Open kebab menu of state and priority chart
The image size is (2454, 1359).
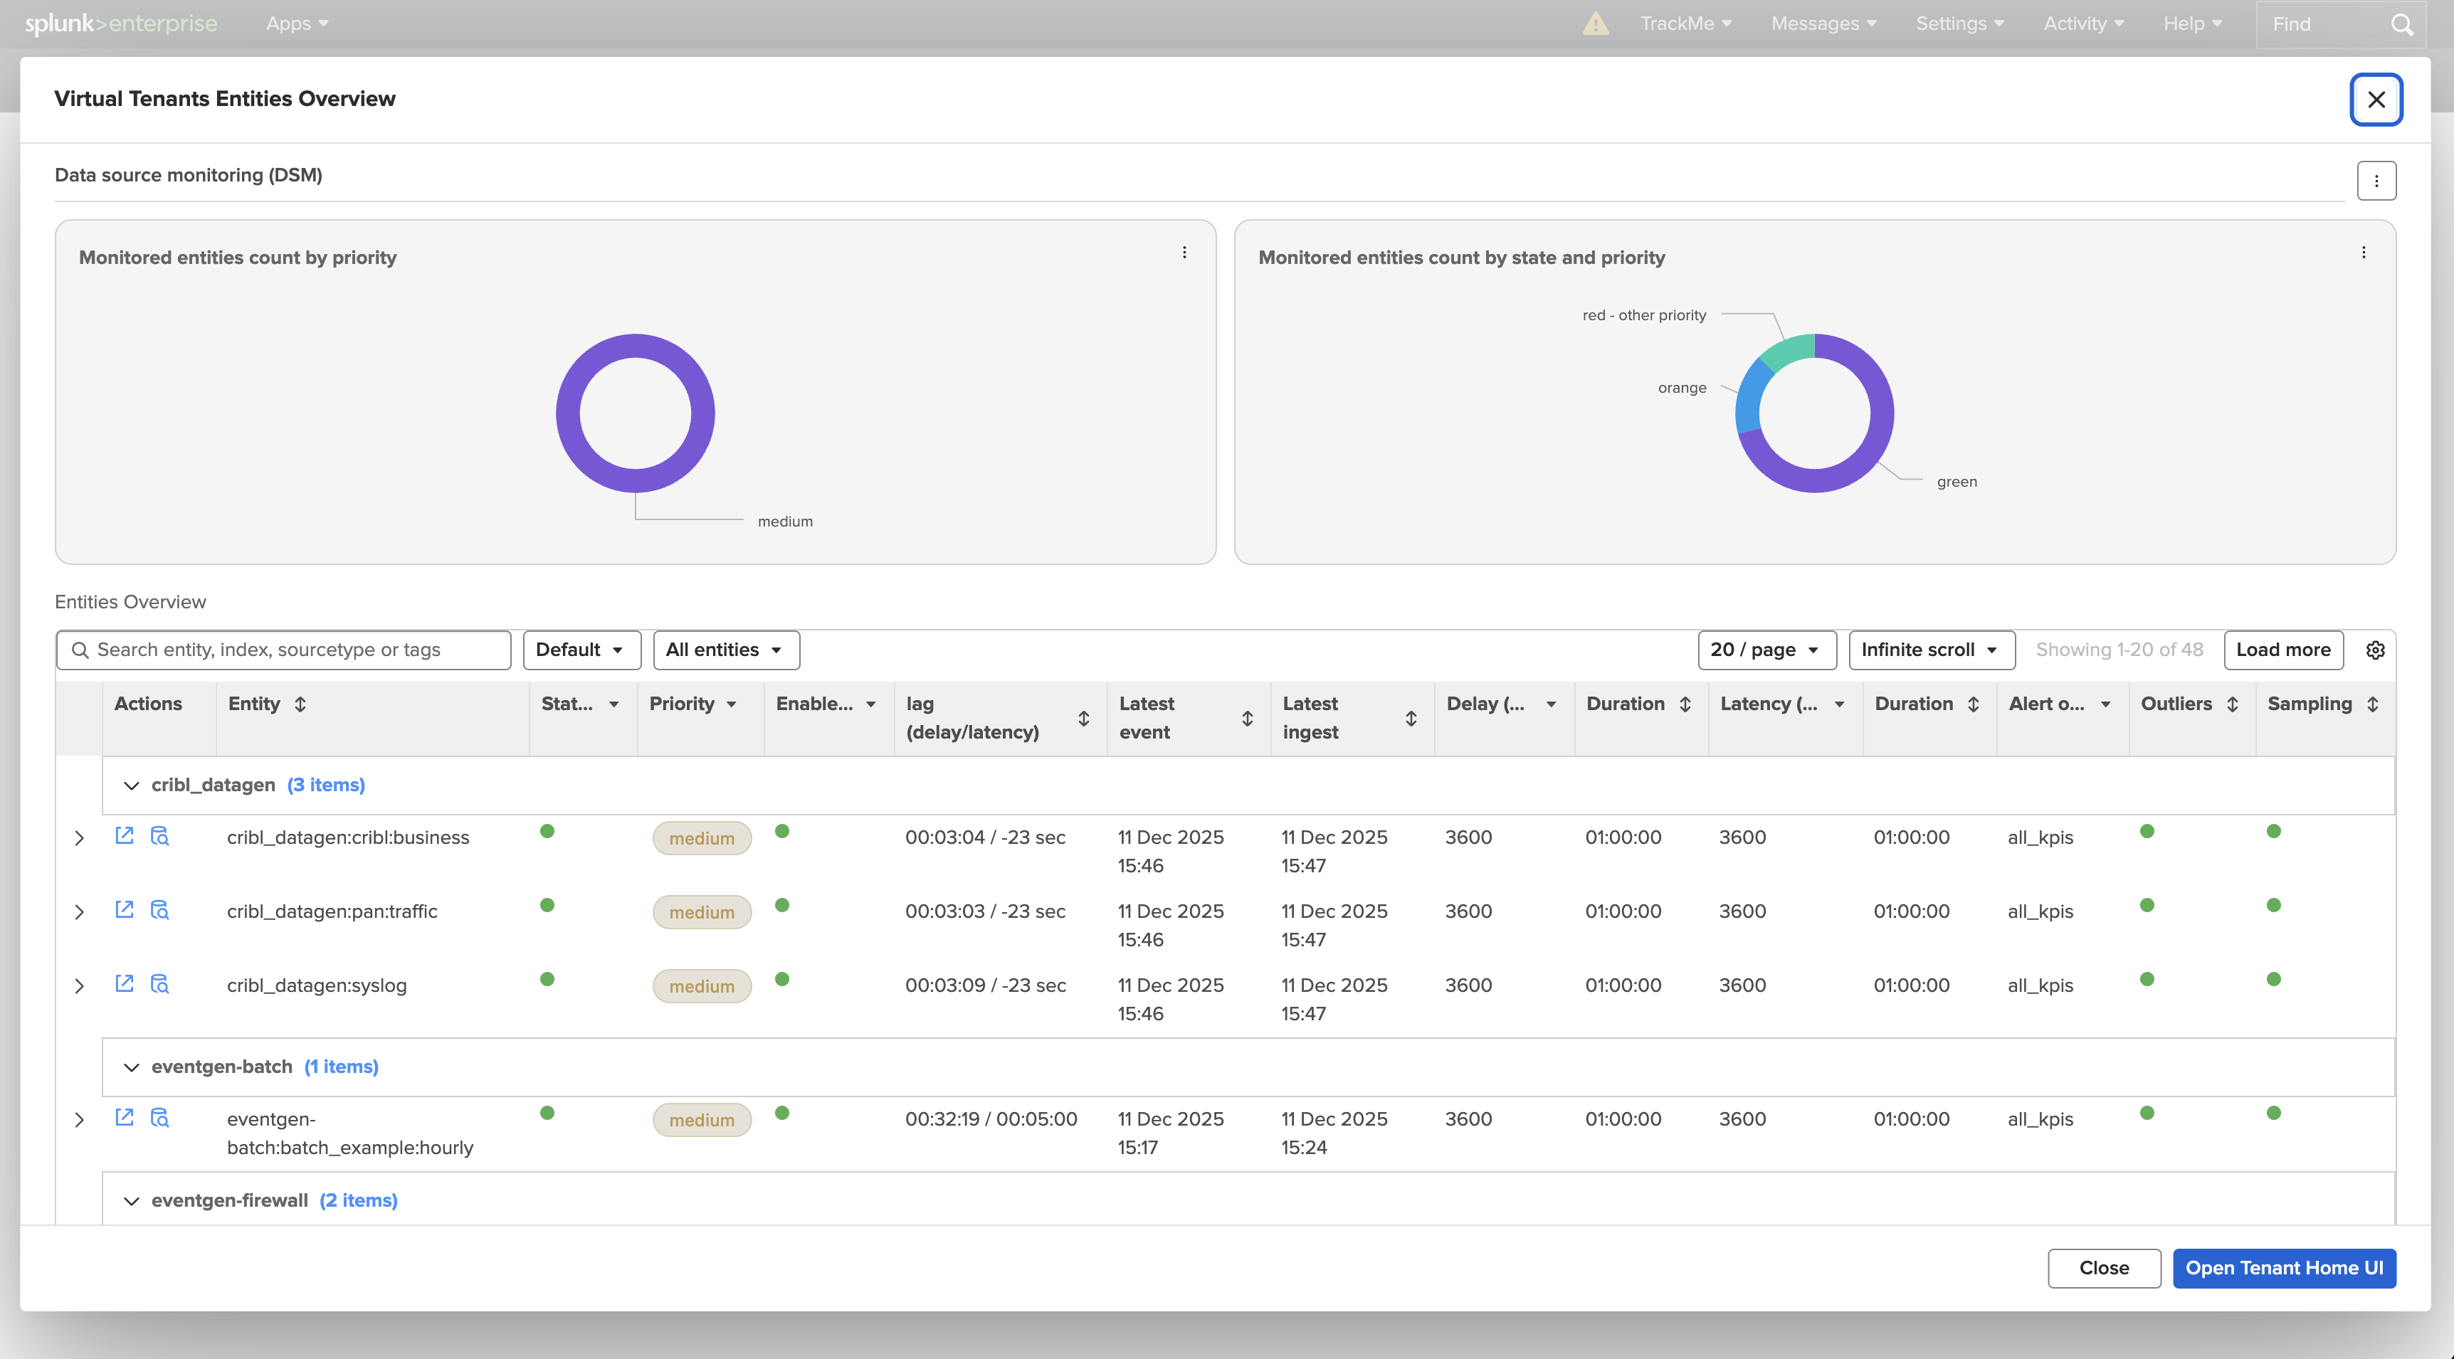pyautogui.click(x=2364, y=253)
